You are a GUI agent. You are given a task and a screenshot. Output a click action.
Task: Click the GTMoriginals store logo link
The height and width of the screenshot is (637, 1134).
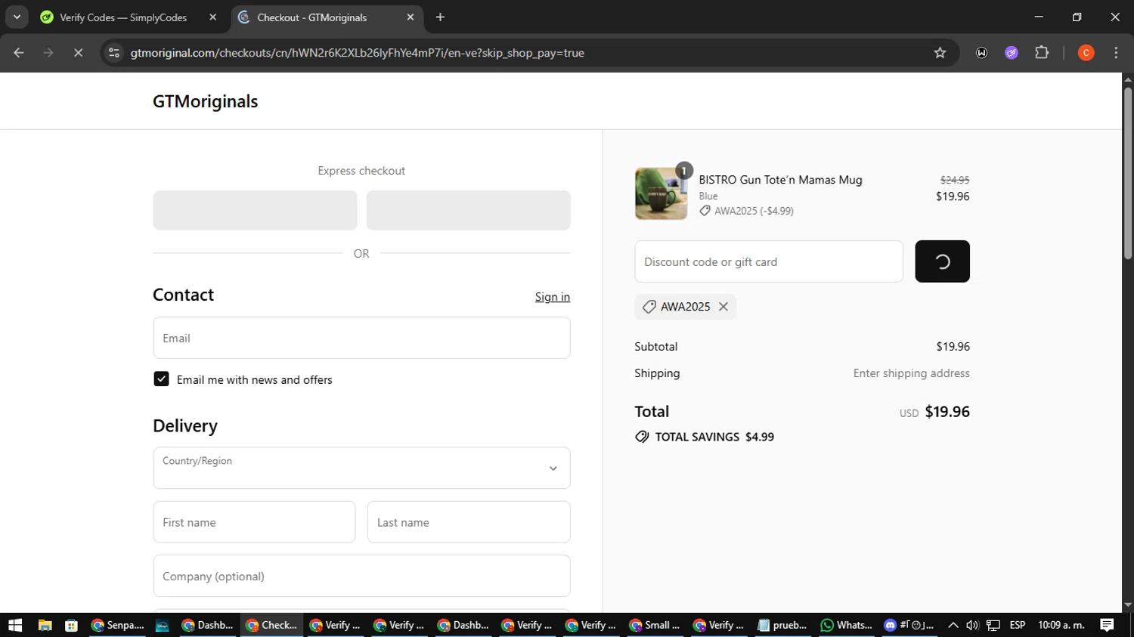click(x=205, y=101)
